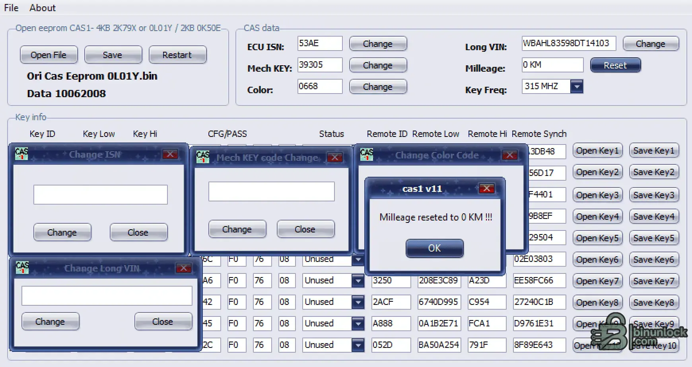Click the Restart button
The width and height of the screenshot is (692, 367).
coord(177,55)
